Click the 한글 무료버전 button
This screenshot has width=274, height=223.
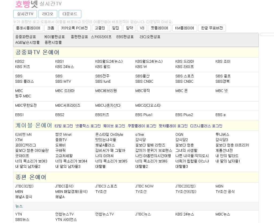pyautogui.click(x=212, y=28)
